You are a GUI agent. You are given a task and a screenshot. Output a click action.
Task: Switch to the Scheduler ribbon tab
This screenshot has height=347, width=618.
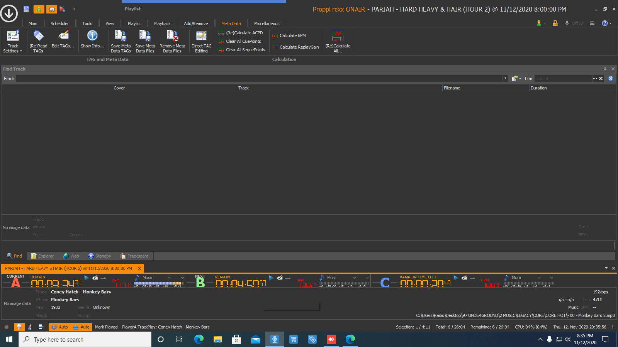coord(59,24)
